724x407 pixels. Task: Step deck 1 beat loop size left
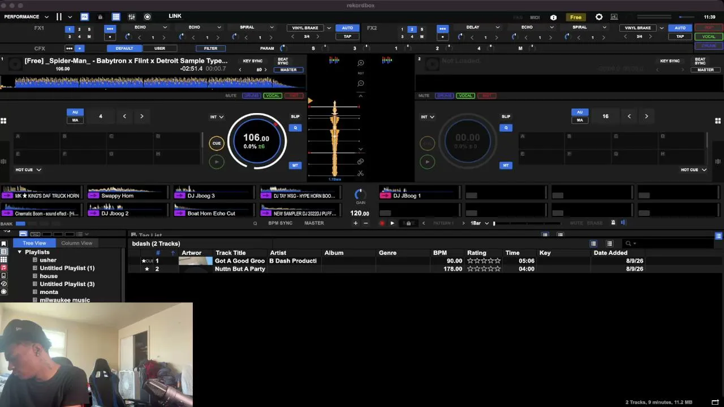(124, 116)
